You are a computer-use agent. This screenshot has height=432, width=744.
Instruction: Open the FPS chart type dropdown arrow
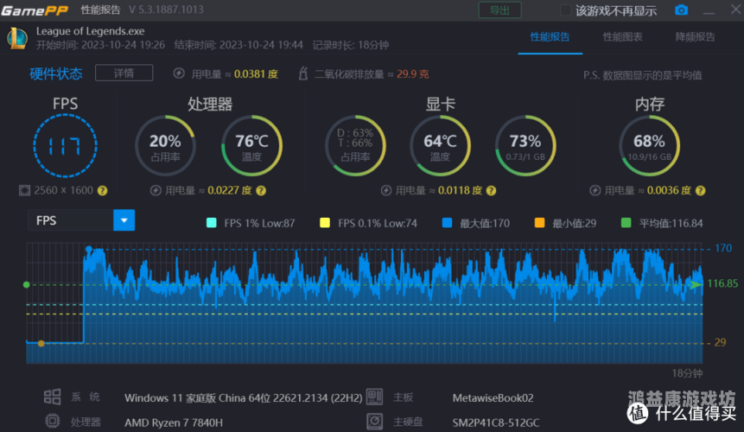click(124, 220)
